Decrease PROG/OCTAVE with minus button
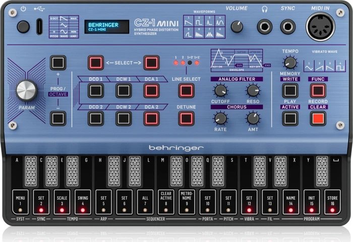The width and height of the screenshot is (353, 242). pyautogui.click(x=58, y=118)
